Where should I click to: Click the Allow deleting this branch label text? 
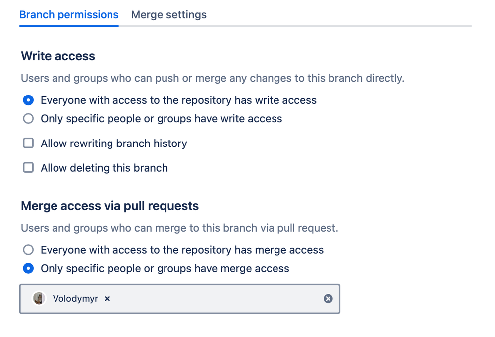(x=104, y=168)
